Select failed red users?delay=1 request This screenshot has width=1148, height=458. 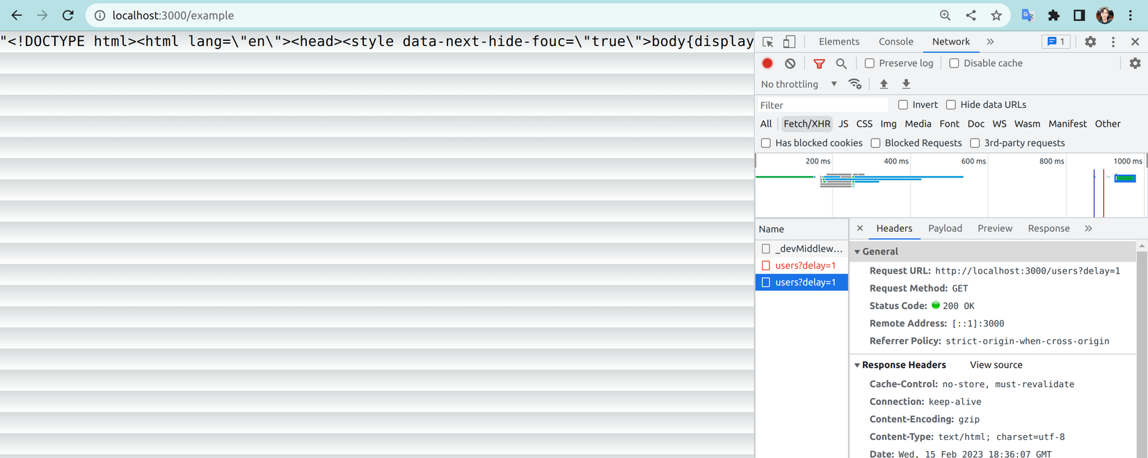pos(802,266)
